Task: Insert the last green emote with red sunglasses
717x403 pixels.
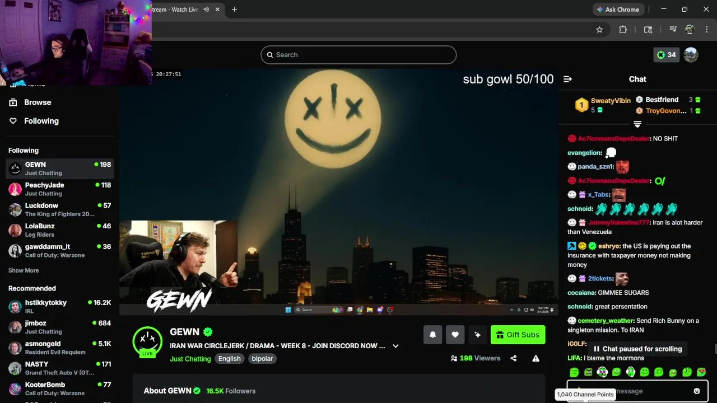Action: 701,372
